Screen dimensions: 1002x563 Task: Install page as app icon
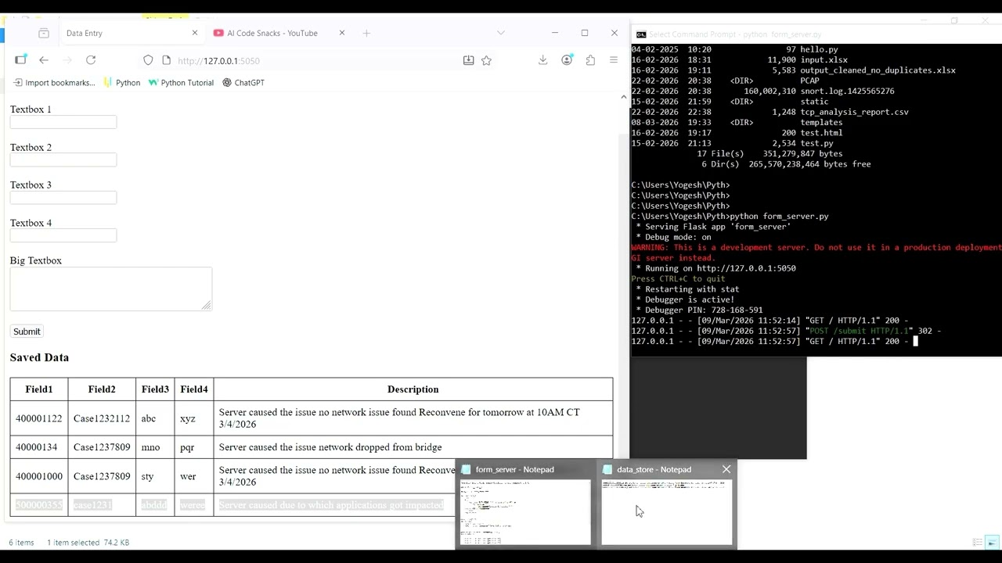(x=468, y=60)
